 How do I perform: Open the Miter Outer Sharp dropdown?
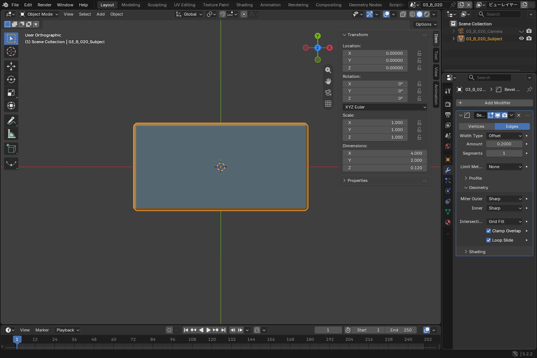(x=505, y=199)
